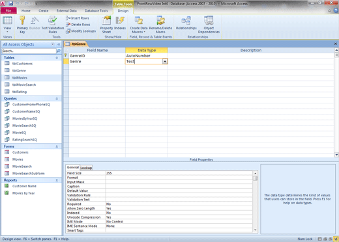Image resolution: width=339 pixels, height=242 pixels.
Task: Click Rename/Delete Macro icon
Action: point(160,25)
